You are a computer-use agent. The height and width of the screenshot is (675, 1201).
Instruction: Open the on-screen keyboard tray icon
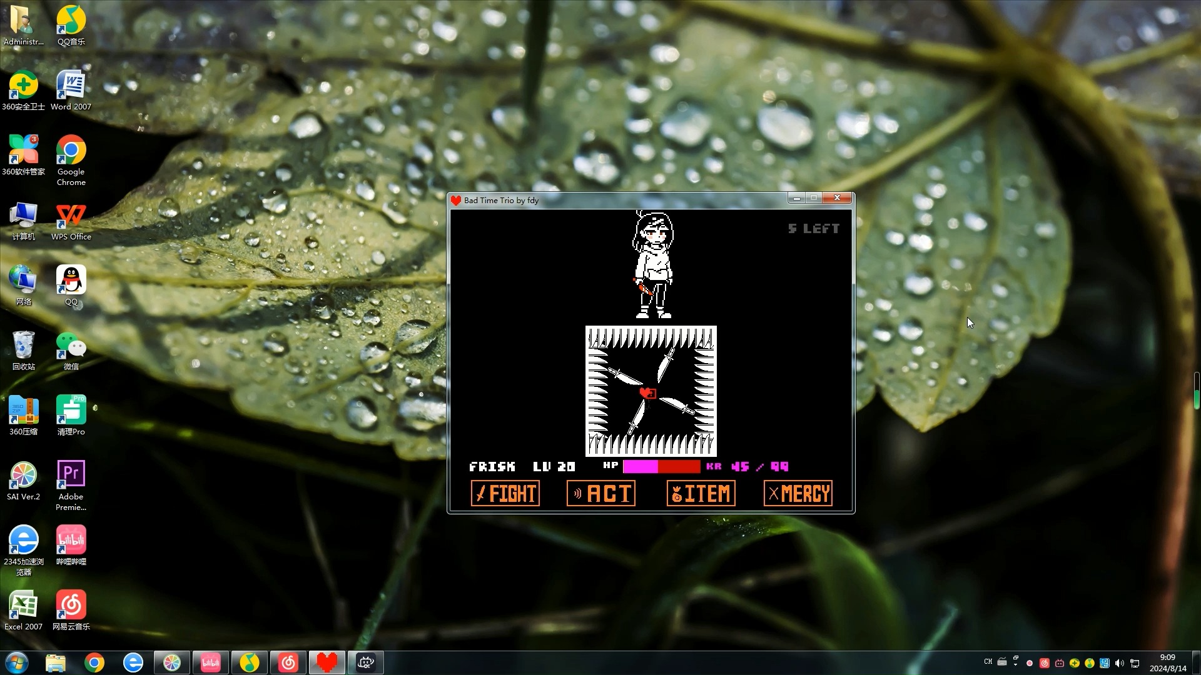tap(1002, 661)
